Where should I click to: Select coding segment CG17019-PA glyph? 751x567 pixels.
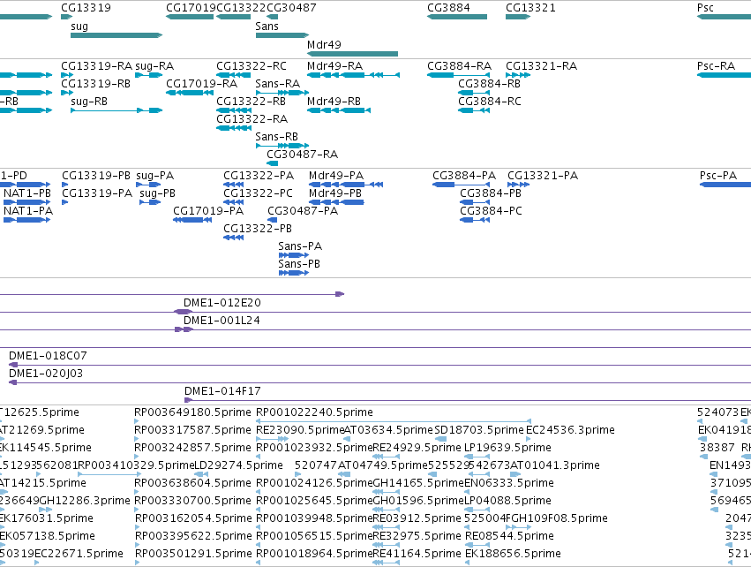(x=192, y=220)
